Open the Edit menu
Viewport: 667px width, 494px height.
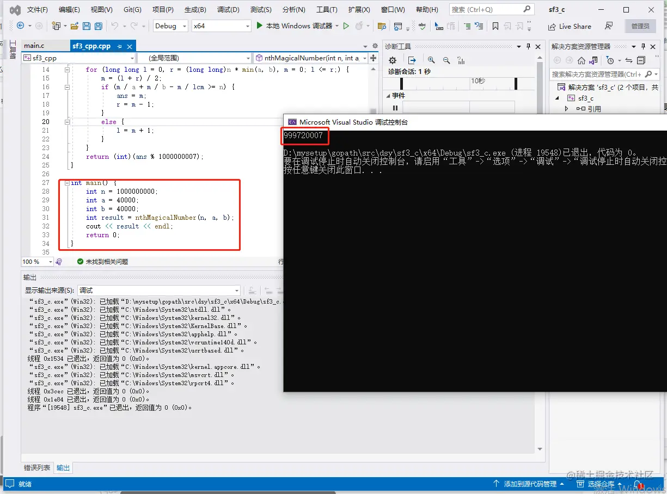[x=69, y=10]
